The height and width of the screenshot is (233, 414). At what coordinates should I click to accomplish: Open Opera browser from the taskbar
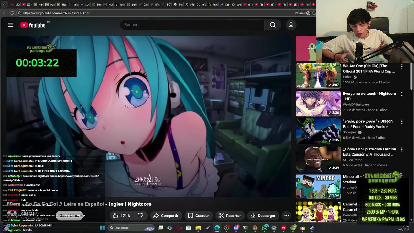click(x=179, y=228)
